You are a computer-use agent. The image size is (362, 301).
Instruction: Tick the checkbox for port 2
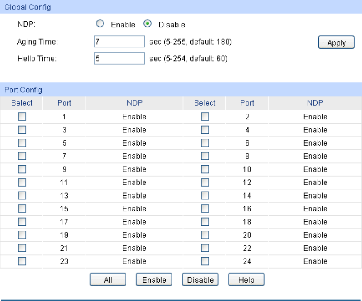pyautogui.click(x=204, y=117)
